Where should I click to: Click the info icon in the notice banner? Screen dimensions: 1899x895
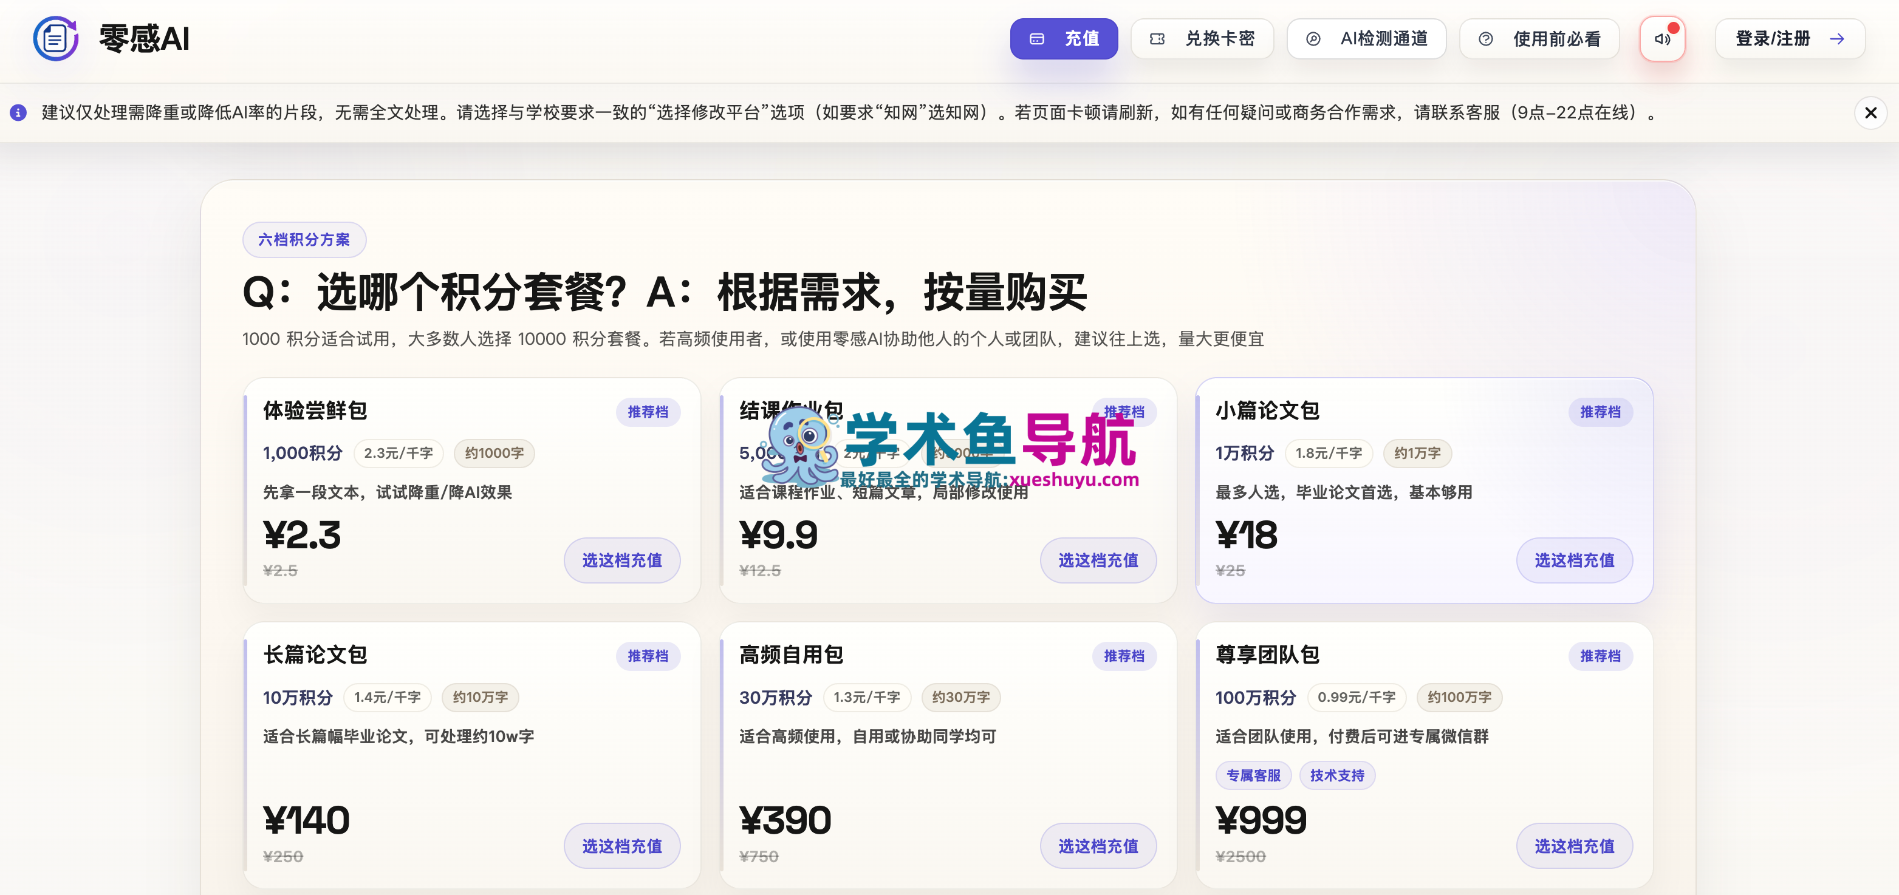[x=18, y=113]
